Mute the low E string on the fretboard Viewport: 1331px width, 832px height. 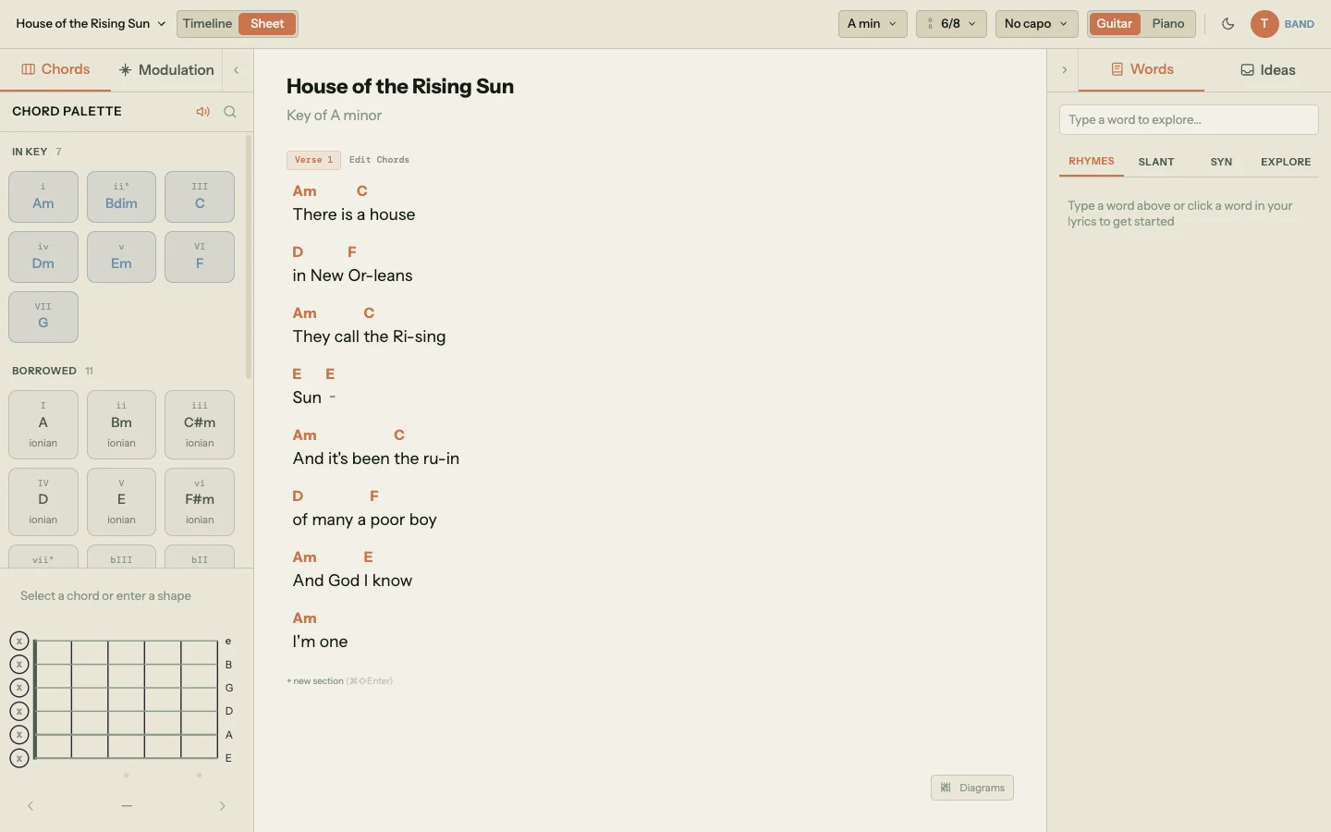(x=18, y=759)
